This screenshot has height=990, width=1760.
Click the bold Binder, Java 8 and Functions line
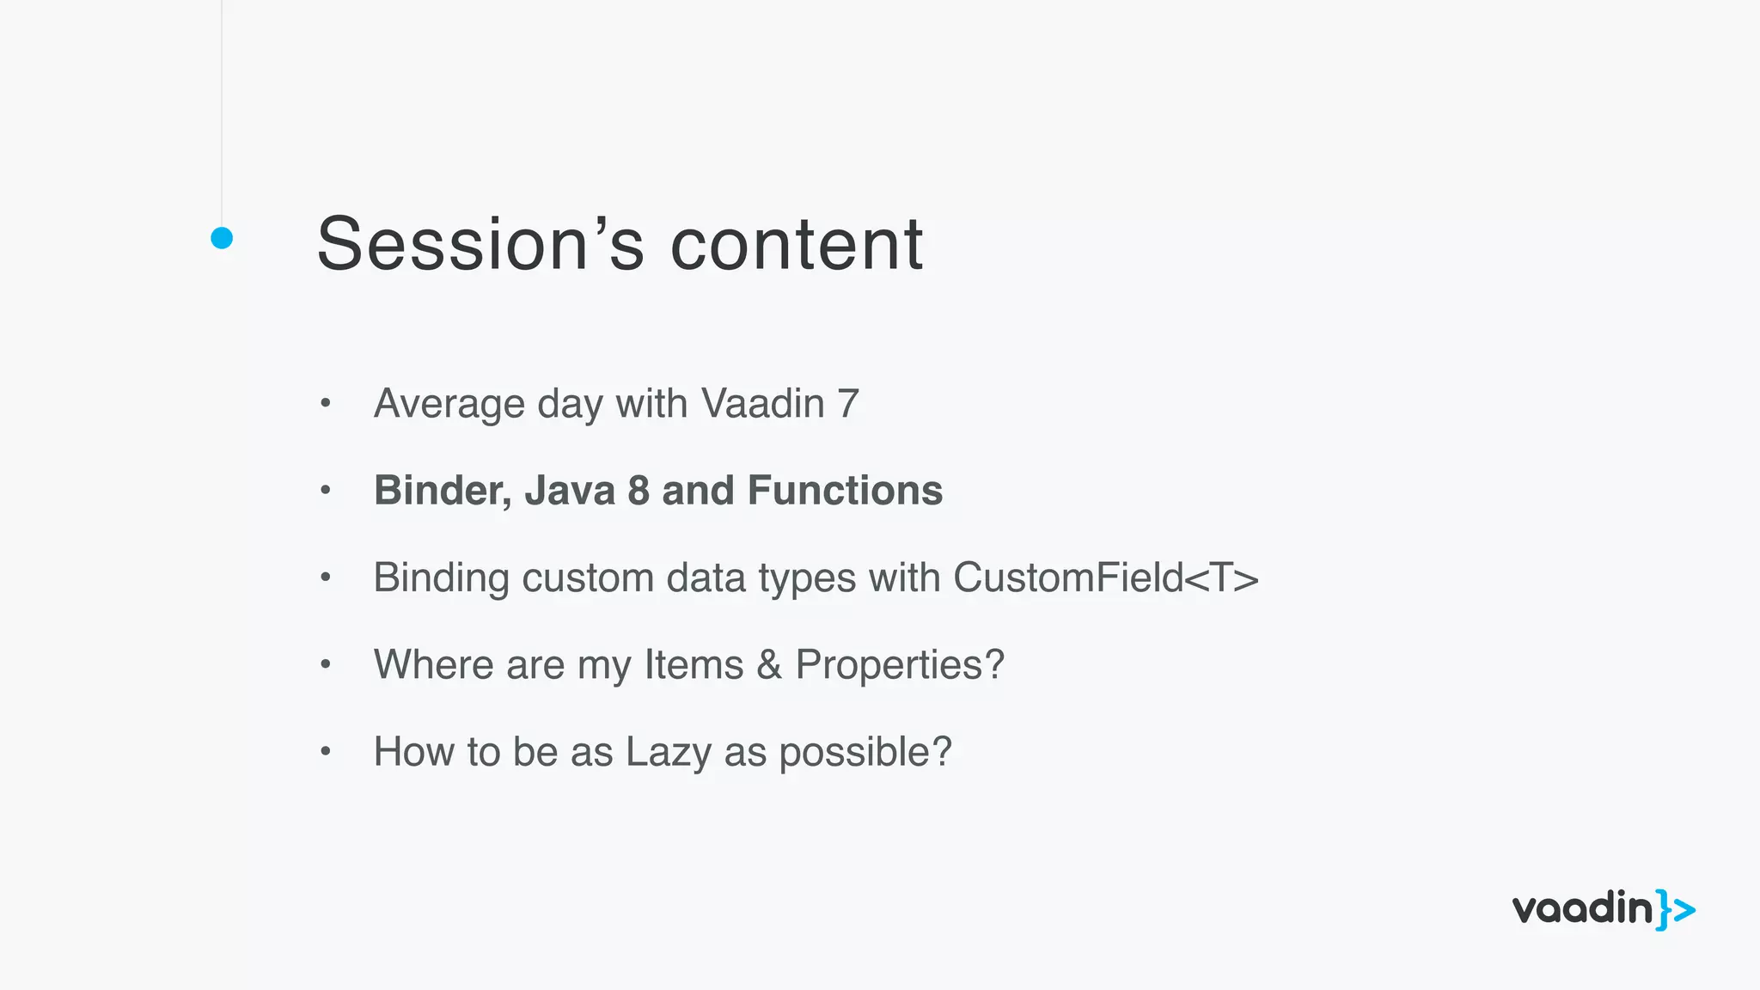pyautogui.click(x=657, y=491)
